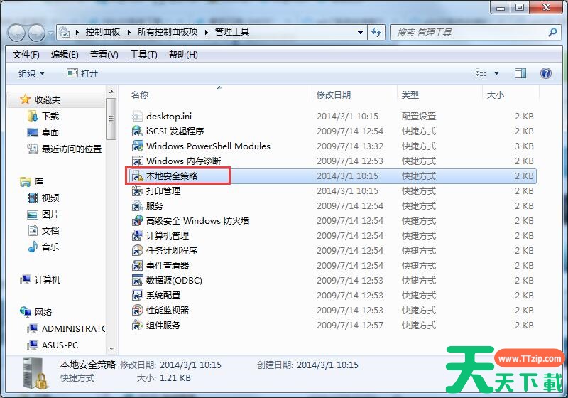The width and height of the screenshot is (568, 398).
Task: Select the Windows PowerShell Modules icon
Action: click(137, 146)
